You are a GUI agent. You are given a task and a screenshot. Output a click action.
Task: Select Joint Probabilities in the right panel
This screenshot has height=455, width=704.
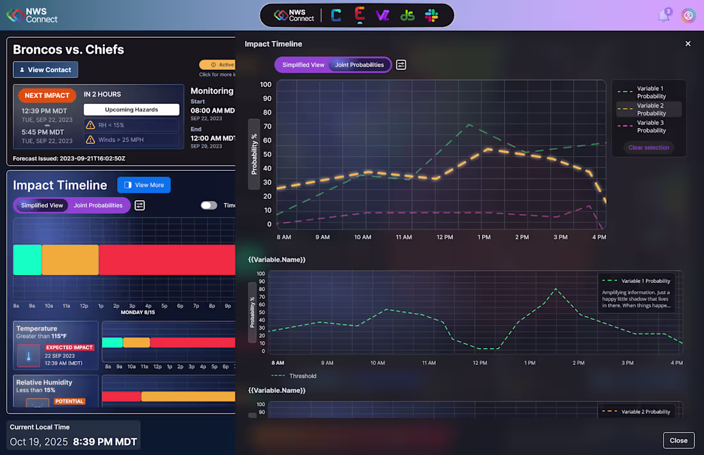click(360, 65)
